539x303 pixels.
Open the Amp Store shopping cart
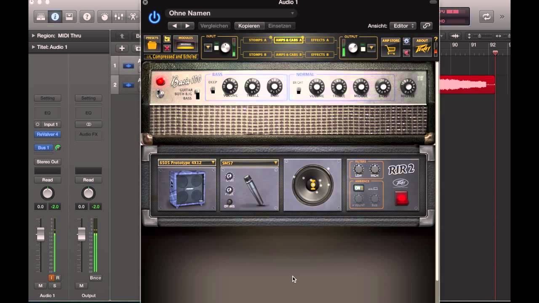tap(391, 47)
